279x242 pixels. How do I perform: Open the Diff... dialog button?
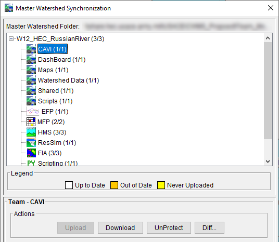(209, 227)
